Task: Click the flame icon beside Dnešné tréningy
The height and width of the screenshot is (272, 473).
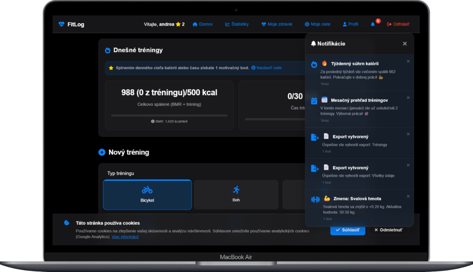Action: [108, 50]
